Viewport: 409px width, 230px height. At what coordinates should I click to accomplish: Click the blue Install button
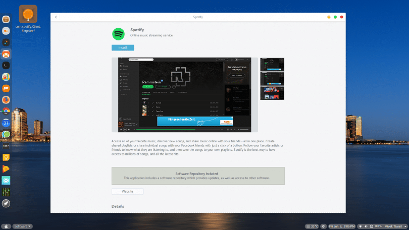[123, 48]
